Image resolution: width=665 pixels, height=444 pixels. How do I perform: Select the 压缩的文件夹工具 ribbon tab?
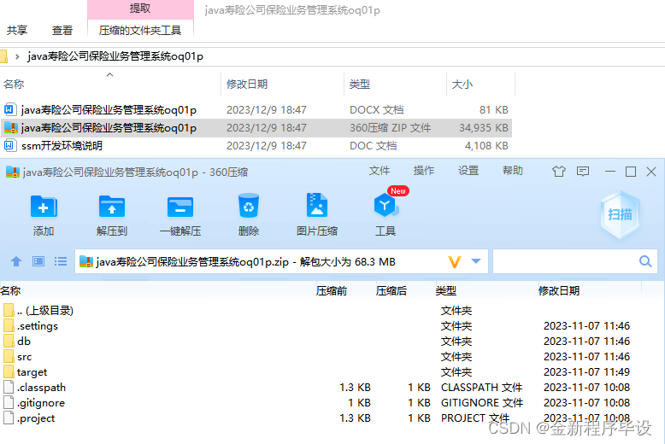(140, 31)
